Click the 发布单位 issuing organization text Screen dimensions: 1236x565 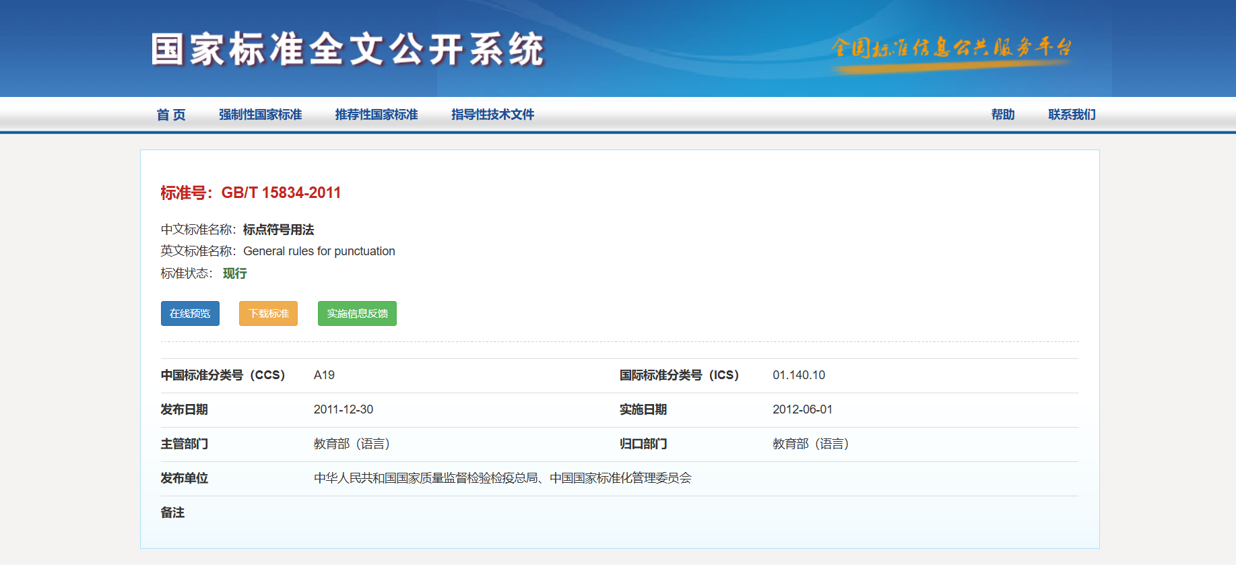502,478
